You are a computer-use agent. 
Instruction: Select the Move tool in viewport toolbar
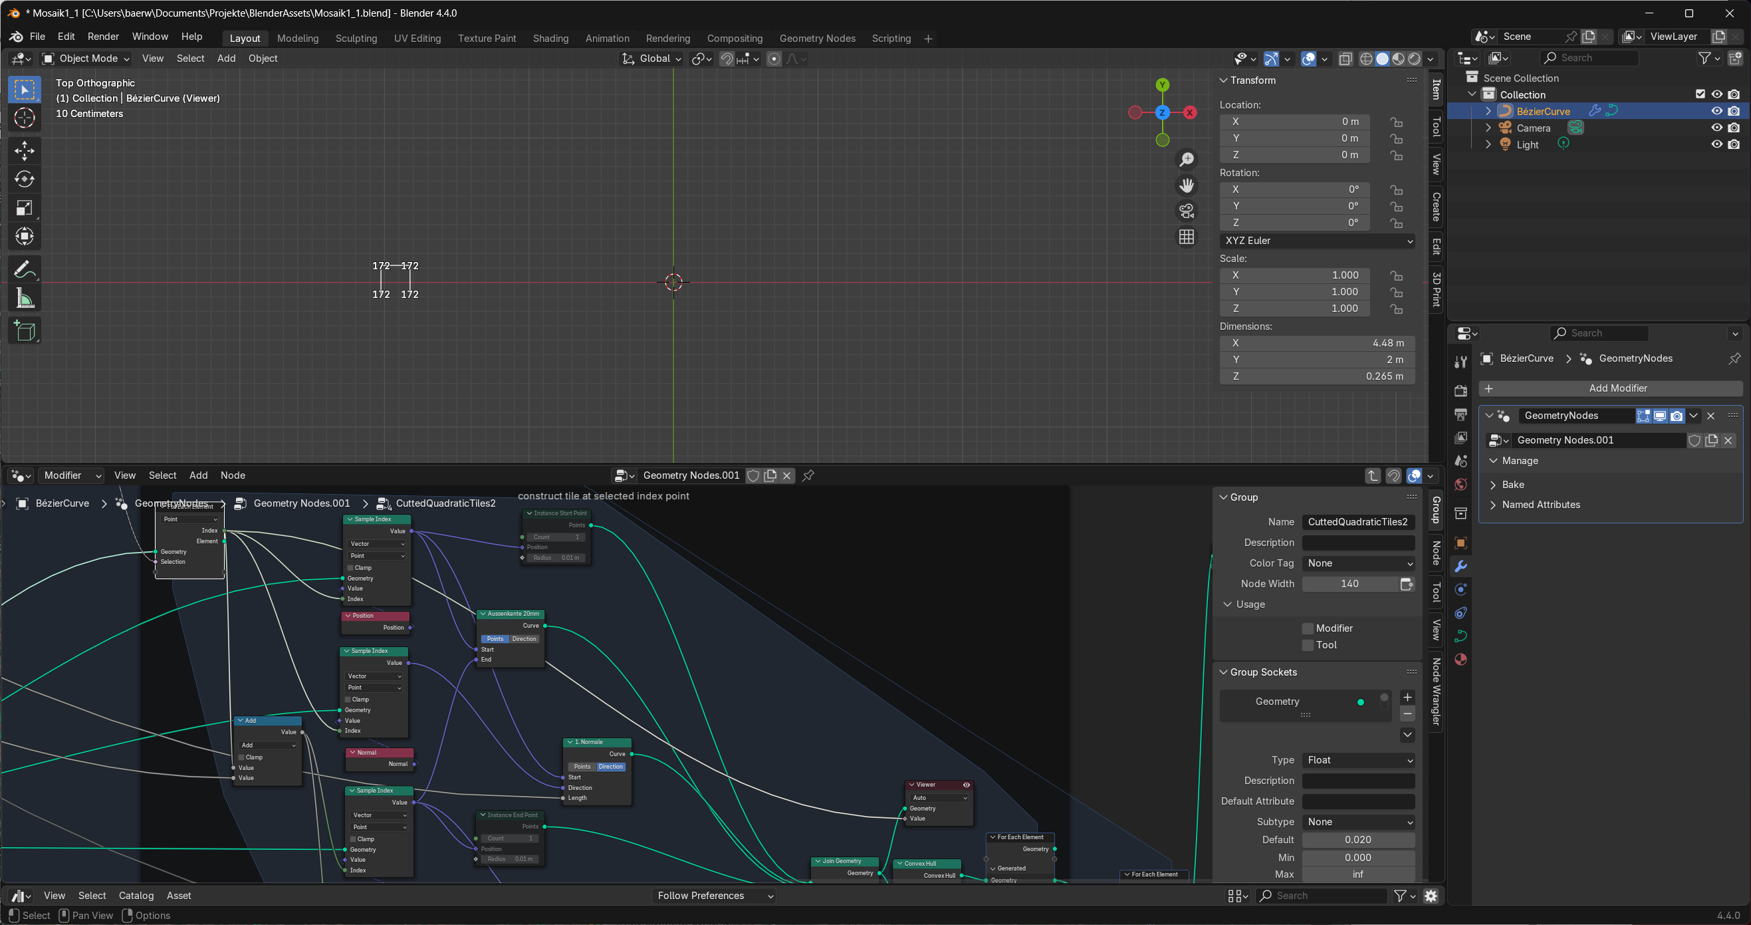25,150
